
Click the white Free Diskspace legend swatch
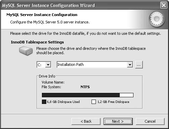coord(94,102)
